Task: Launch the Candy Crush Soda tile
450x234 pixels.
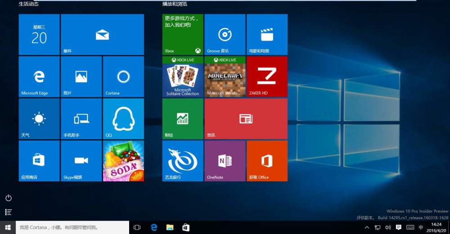Action: [x=123, y=161]
